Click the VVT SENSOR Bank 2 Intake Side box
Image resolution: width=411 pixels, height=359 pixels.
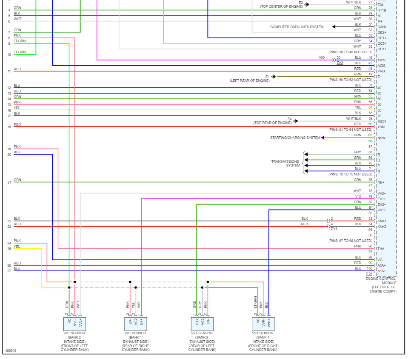[x=75, y=324]
